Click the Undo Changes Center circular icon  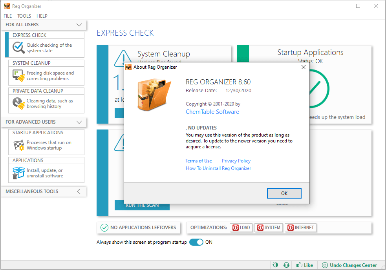(x=325, y=265)
